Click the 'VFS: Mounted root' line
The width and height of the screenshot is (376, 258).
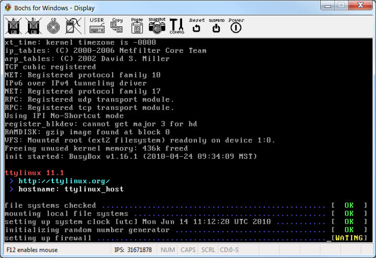click(140, 140)
